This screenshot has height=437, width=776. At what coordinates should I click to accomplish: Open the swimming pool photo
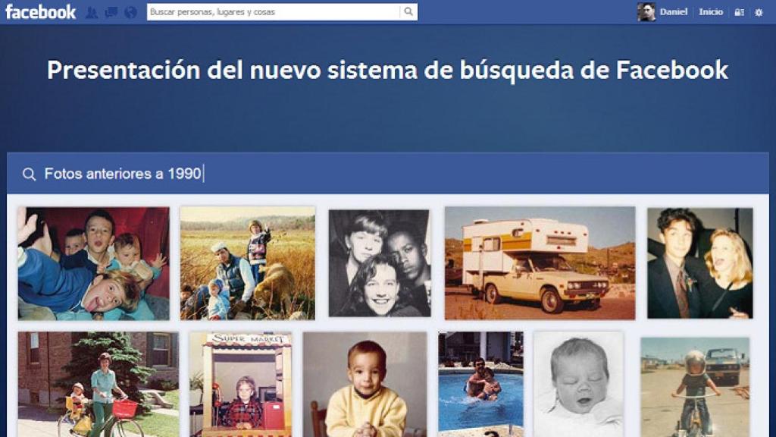482,384
